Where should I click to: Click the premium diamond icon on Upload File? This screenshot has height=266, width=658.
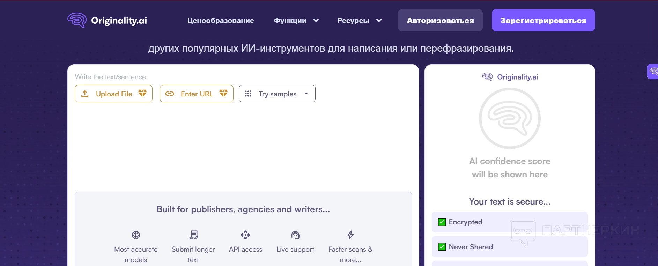pyautogui.click(x=142, y=93)
